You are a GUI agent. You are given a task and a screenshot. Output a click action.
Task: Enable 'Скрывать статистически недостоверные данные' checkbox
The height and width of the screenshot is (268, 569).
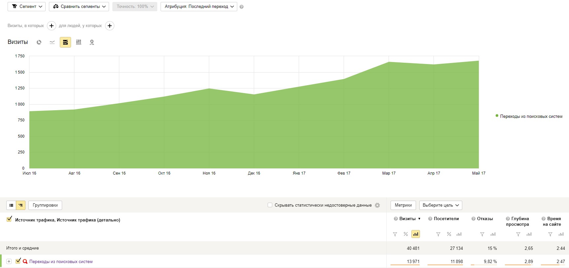click(x=270, y=205)
